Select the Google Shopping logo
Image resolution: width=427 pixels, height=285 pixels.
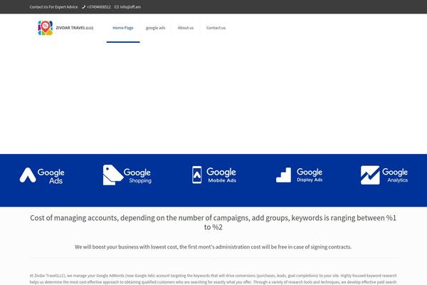tap(127, 175)
